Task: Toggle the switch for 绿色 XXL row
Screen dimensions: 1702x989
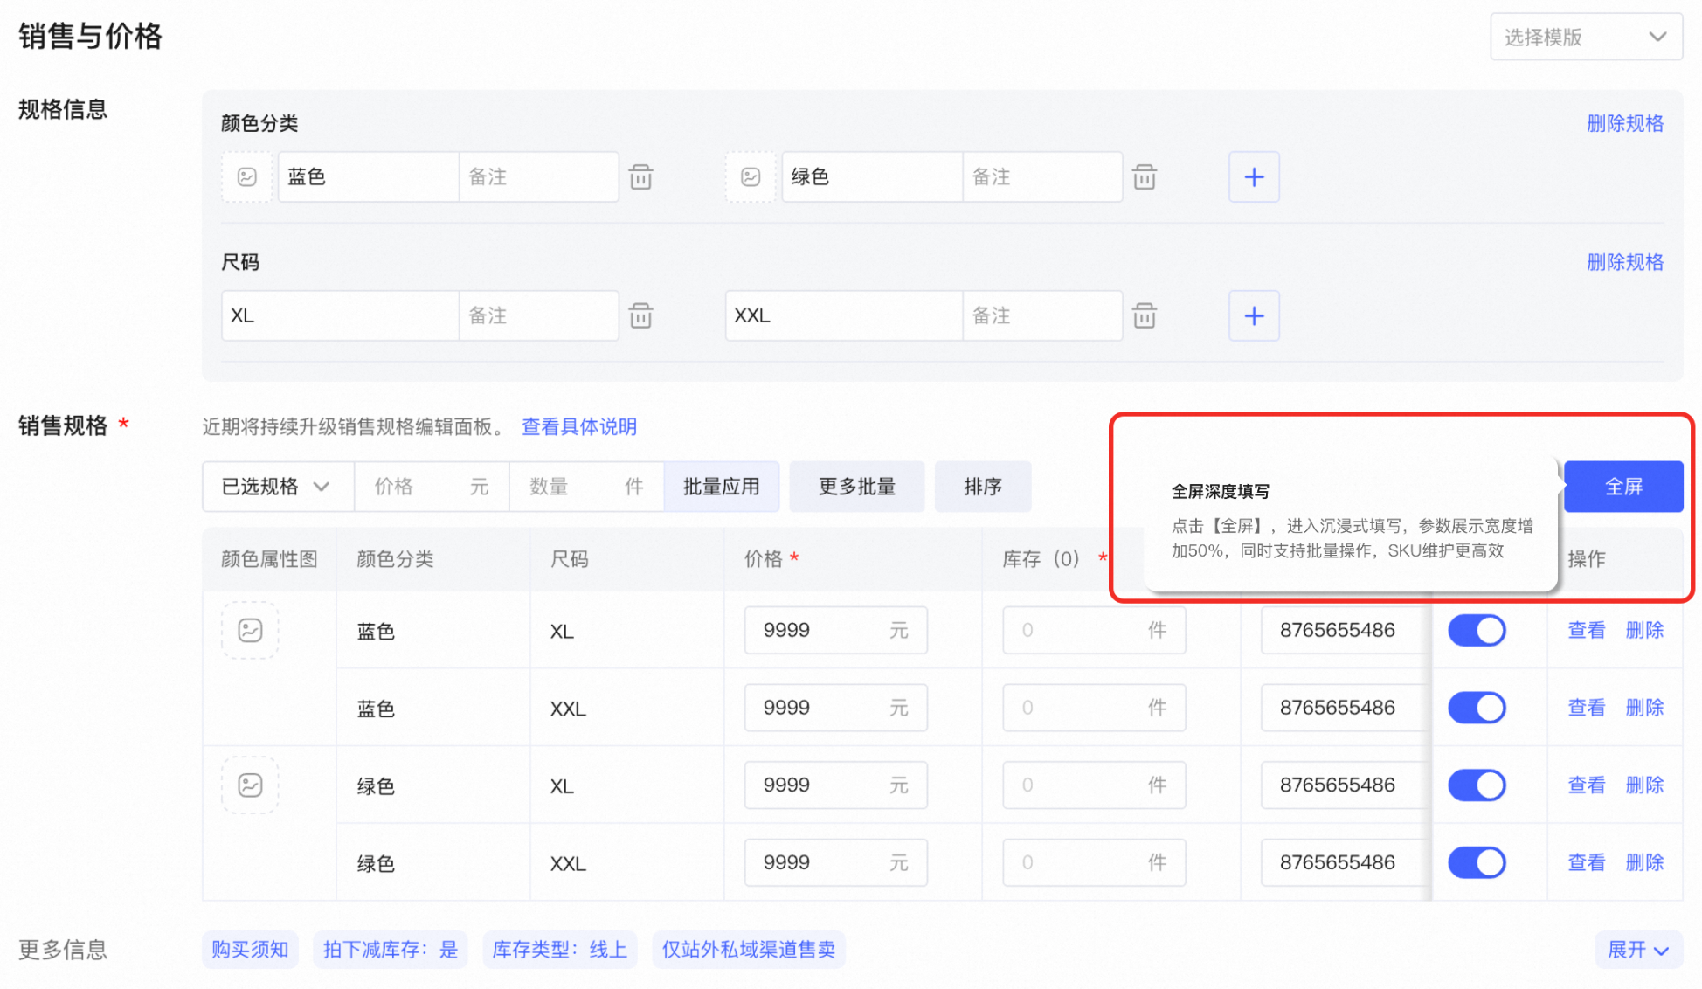Action: 1477,862
